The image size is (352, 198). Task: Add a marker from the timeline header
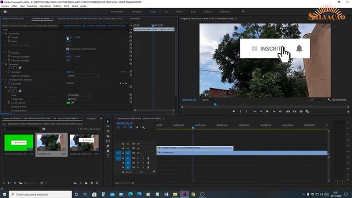point(137,128)
